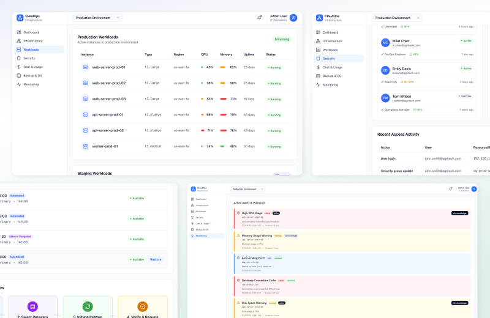Select the Database Connection Spike alert card

click(352, 284)
